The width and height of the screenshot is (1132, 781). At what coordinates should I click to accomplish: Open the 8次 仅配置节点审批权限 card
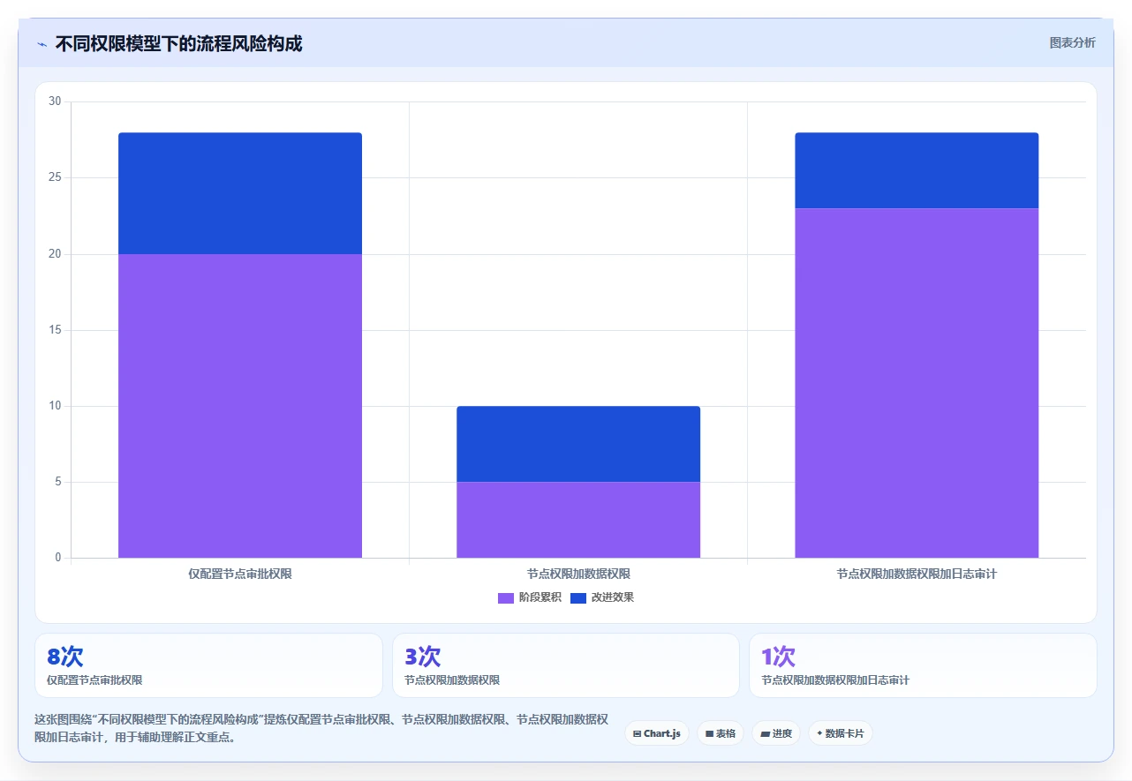[x=208, y=665]
